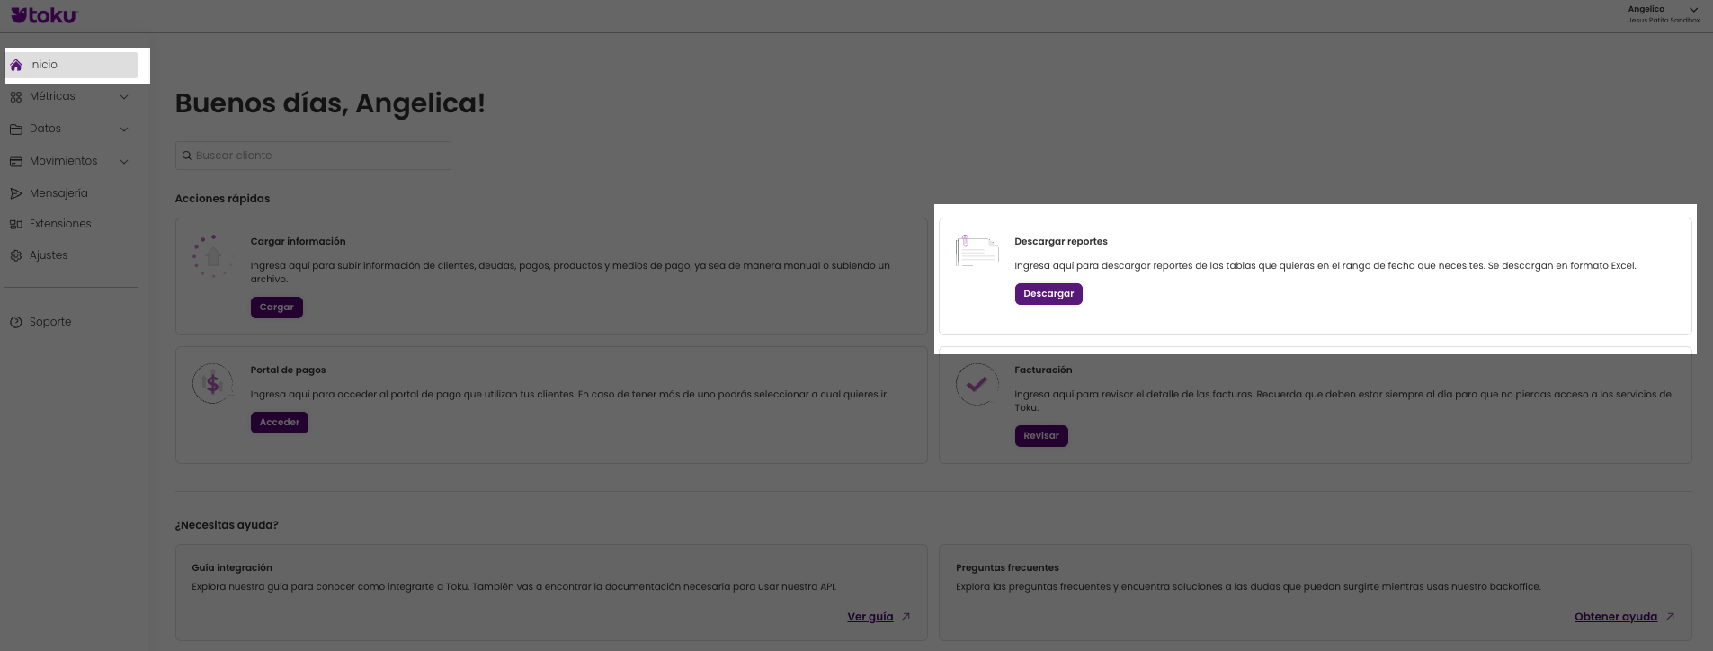Select the Inicio home icon

coord(16,65)
